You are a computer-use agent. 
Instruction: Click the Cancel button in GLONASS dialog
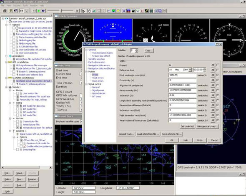214,140
